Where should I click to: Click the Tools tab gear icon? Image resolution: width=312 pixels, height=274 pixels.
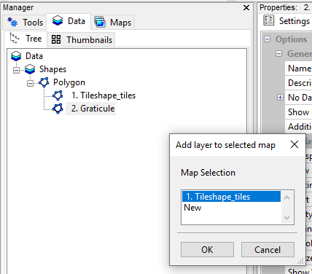[x=12, y=22]
